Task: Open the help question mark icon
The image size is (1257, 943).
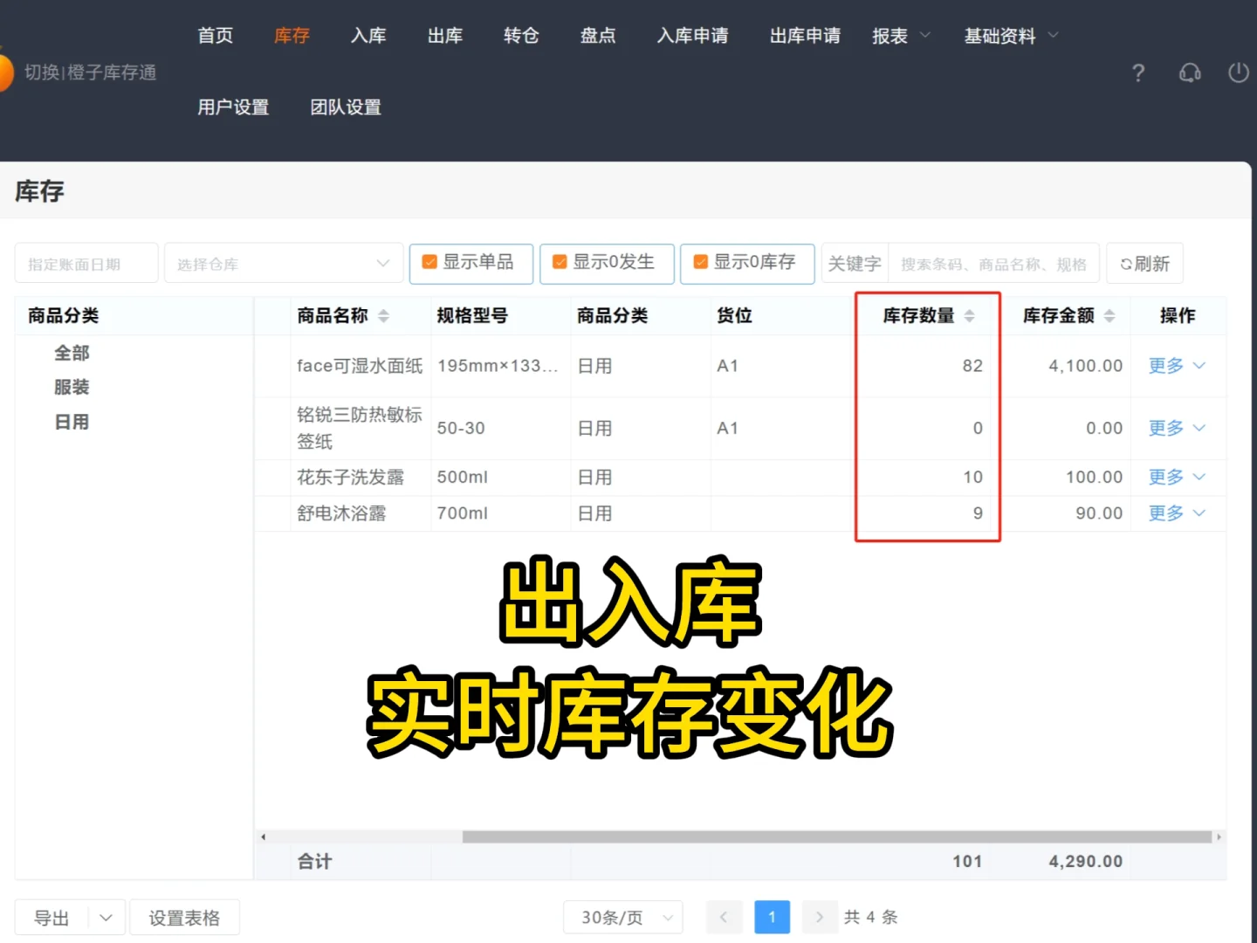Action: [1137, 73]
